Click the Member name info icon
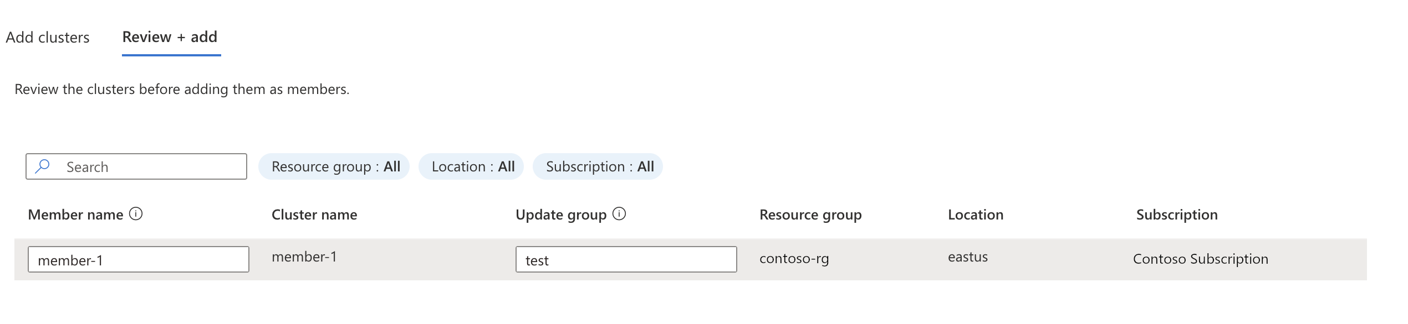 pos(136,214)
